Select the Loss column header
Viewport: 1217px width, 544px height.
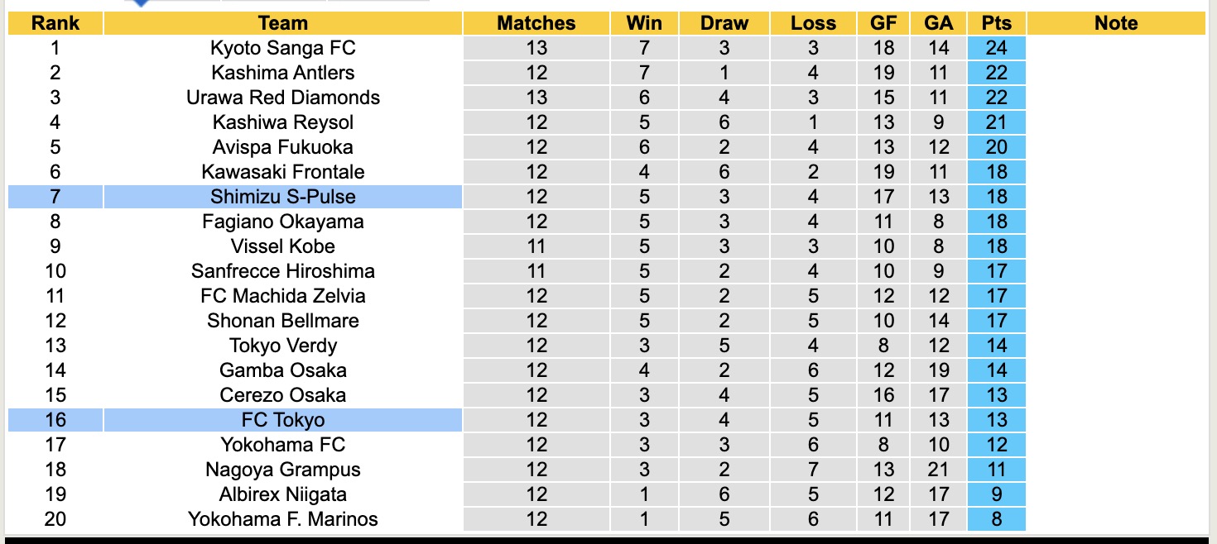click(x=813, y=23)
